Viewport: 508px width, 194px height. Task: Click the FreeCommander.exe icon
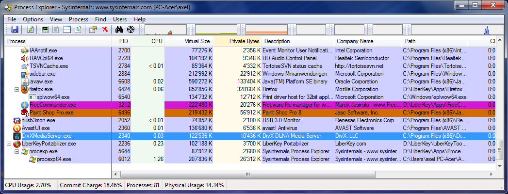pyautogui.click(x=25, y=105)
